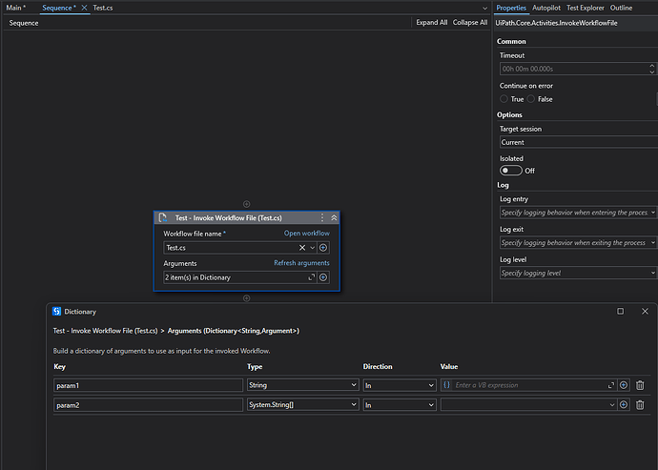Screen dimensions: 658x470
Task: Open the Test Explorer panel tab
Action: 586,8
